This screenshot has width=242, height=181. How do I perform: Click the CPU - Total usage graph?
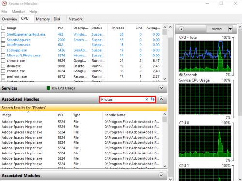click(x=205, y=56)
